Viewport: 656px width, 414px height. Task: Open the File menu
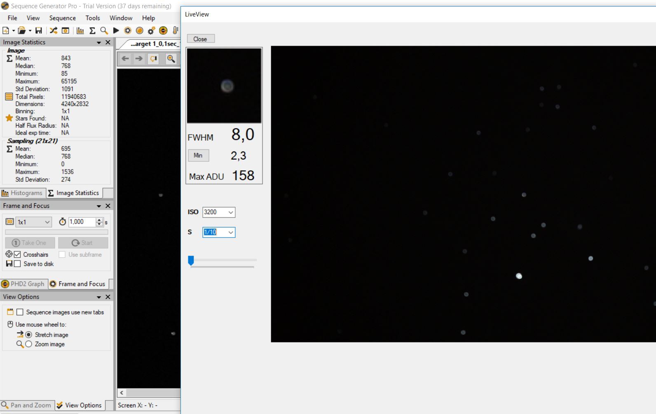tap(12, 18)
